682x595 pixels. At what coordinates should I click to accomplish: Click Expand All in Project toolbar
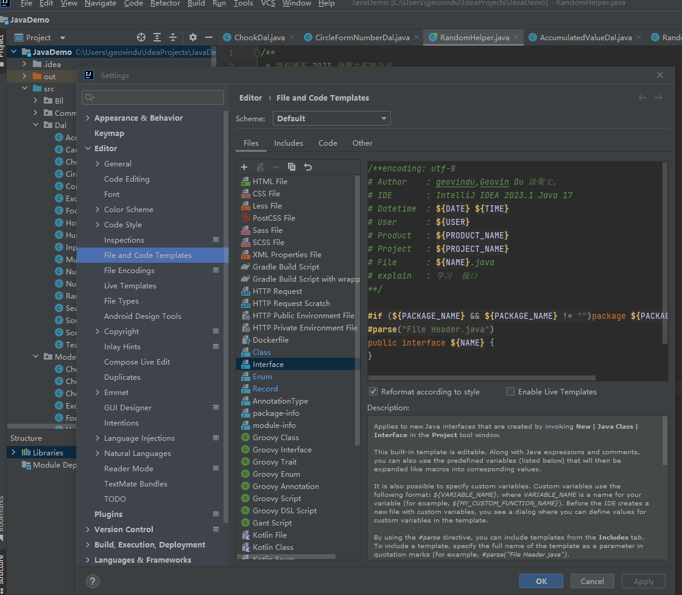click(157, 37)
